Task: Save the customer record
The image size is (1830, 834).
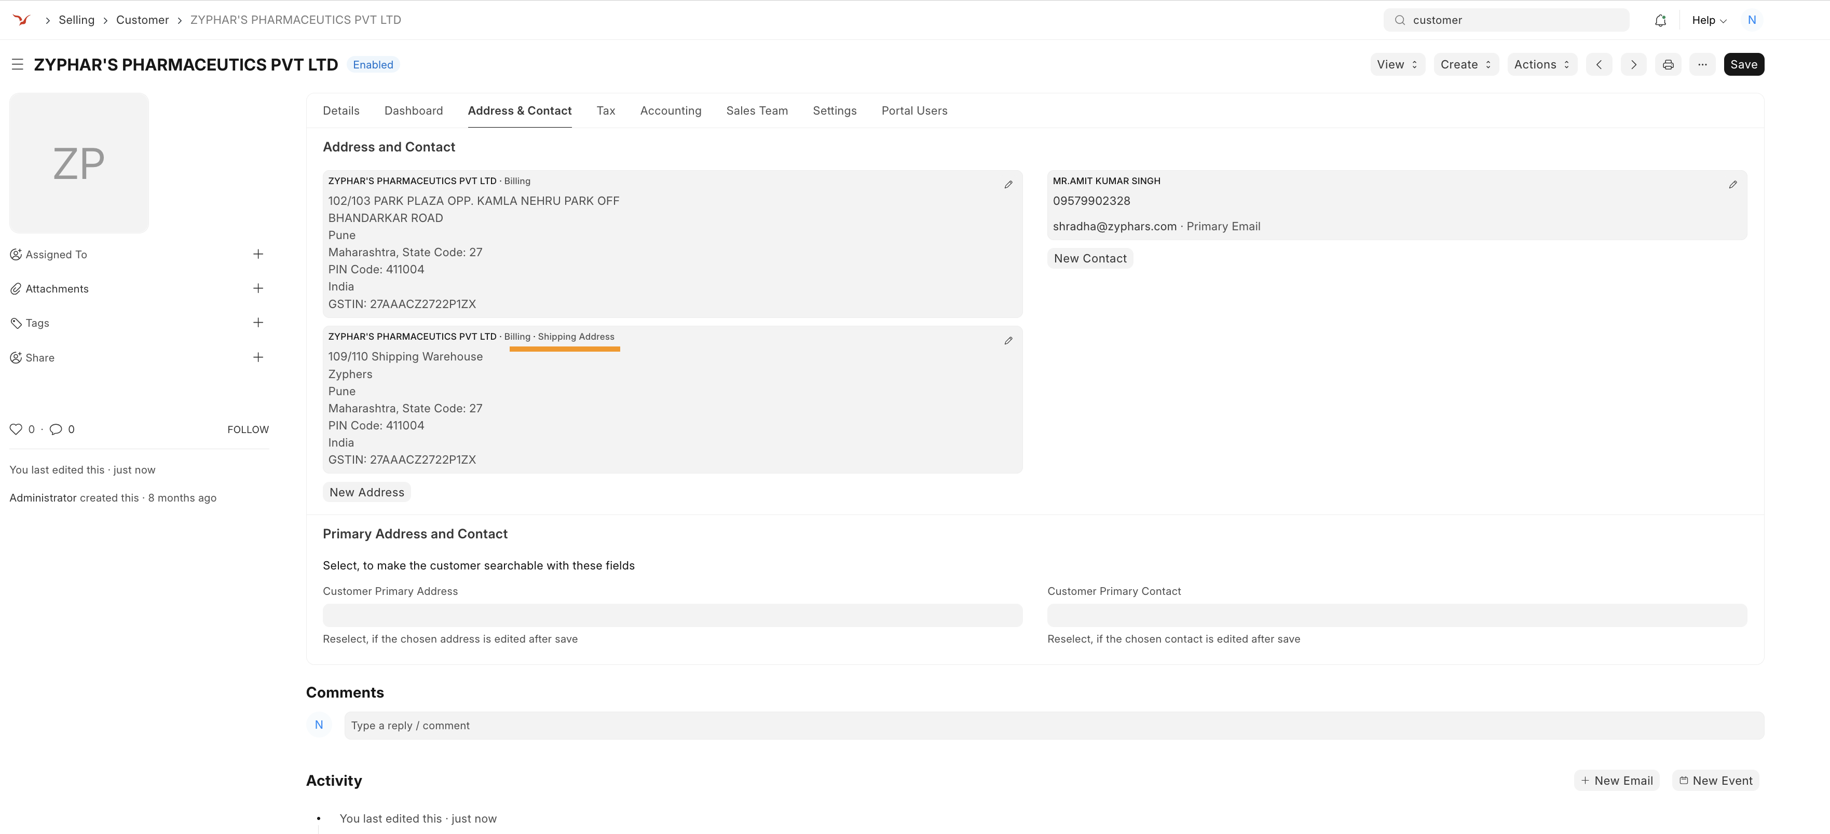Action: point(1743,65)
